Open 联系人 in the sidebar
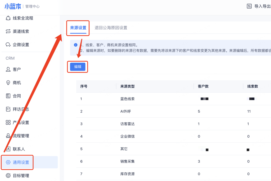 click(x=19, y=149)
